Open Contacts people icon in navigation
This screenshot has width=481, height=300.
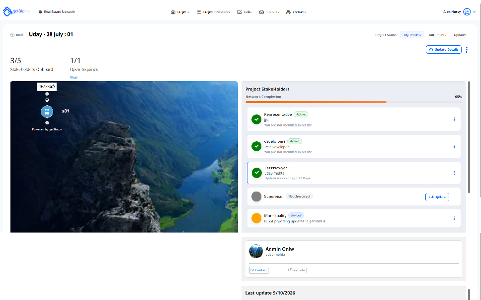click(288, 12)
